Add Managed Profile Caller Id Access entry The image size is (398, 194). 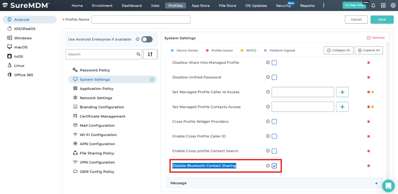(342, 92)
